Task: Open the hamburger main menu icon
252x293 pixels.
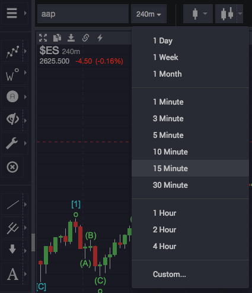Action: click(12, 13)
